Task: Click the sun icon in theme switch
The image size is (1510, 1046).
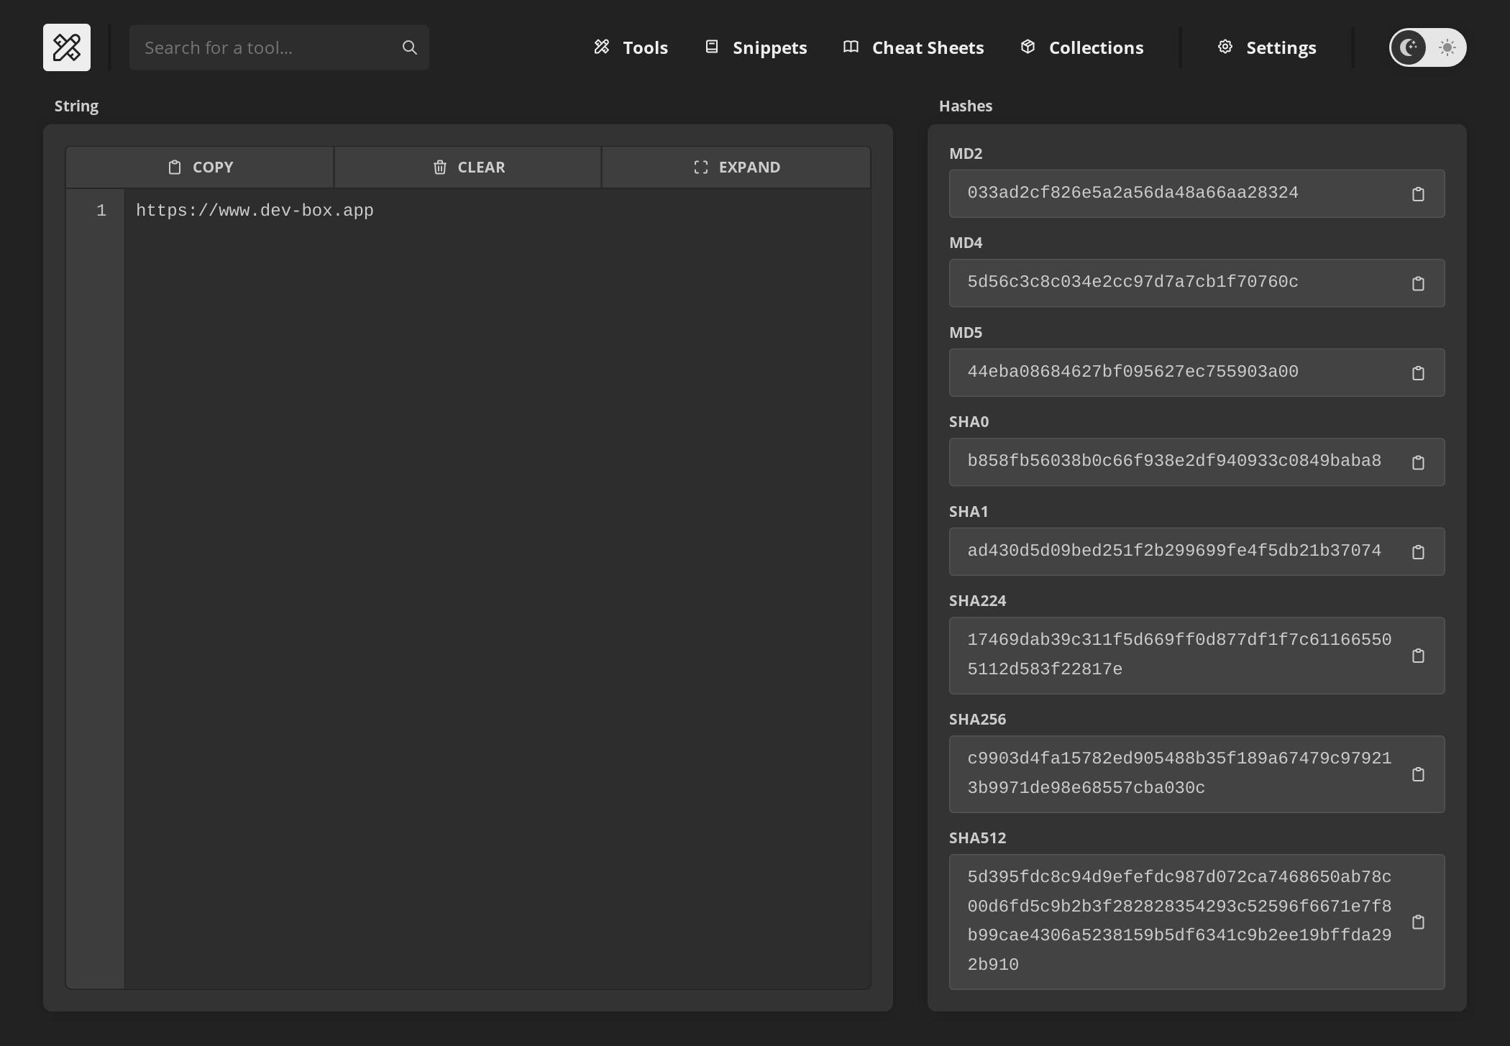Action: click(1447, 47)
